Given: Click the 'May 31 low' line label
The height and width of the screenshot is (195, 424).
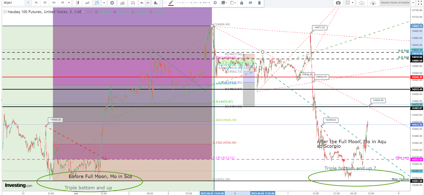Looking at the screenshot, I should click(x=400, y=179).
